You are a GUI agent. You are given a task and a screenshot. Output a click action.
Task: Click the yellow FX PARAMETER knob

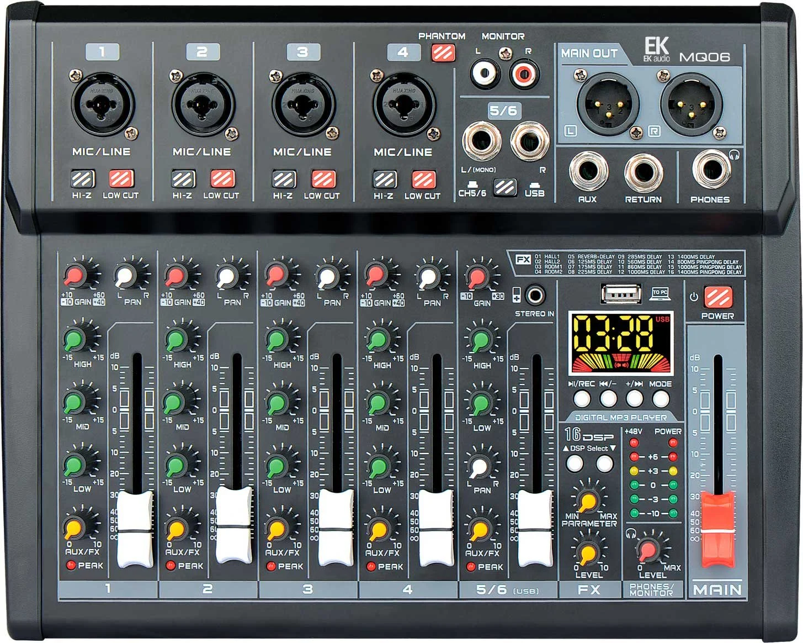588,501
